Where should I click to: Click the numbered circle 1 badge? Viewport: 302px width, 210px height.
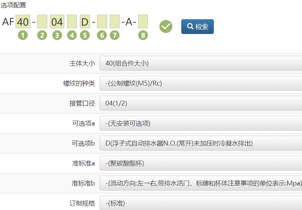point(23,35)
